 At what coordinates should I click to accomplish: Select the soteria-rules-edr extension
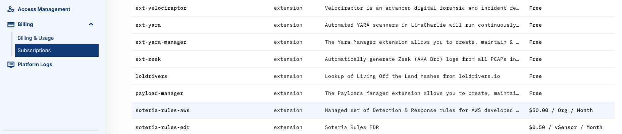[162, 127]
